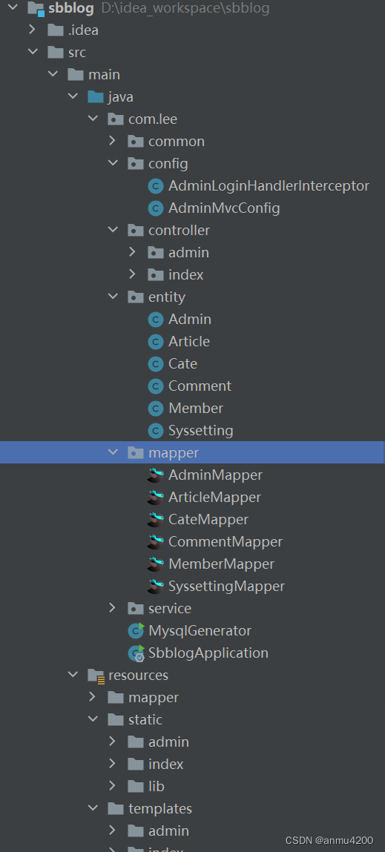Click the com.lee package icon
This screenshot has height=852, width=385.
pyautogui.click(x=115, y=119)
